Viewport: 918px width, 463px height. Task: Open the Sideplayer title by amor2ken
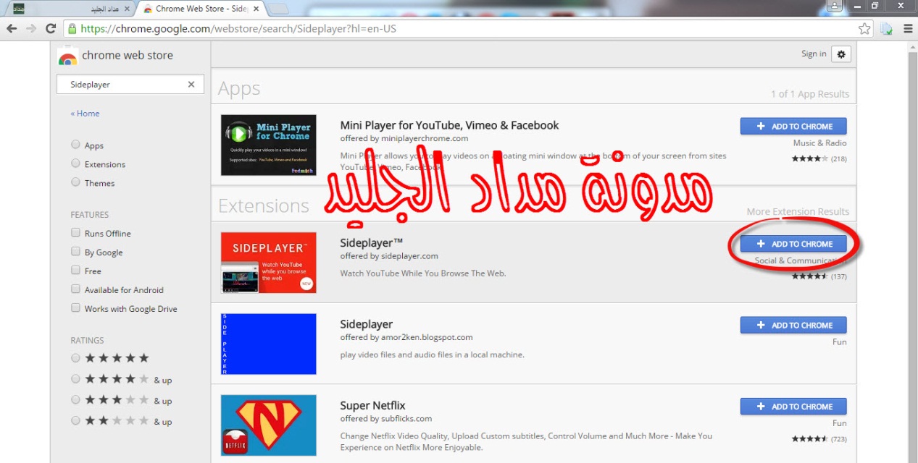[367, 324]
